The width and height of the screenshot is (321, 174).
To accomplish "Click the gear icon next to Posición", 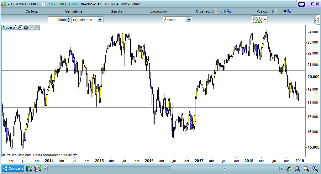I will click(x=288, y=11).
